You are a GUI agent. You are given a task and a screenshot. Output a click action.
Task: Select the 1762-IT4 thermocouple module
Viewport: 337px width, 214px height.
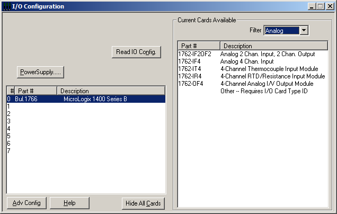pos(253,69)
